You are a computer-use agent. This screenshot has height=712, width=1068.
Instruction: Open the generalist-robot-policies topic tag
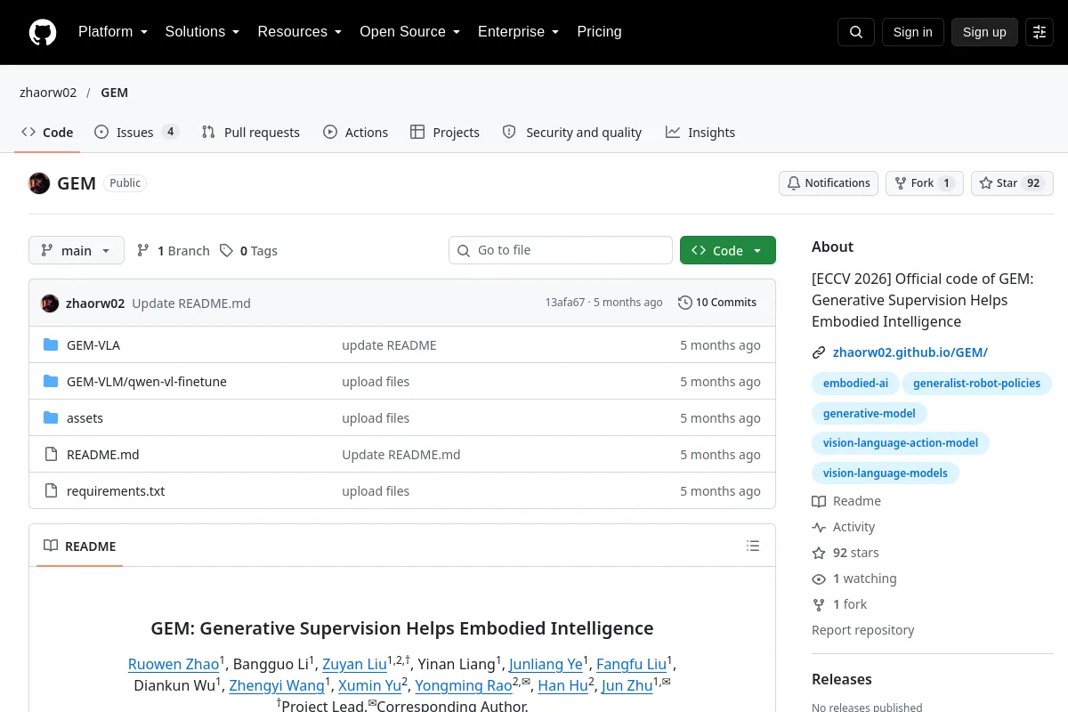click(977, 384)
